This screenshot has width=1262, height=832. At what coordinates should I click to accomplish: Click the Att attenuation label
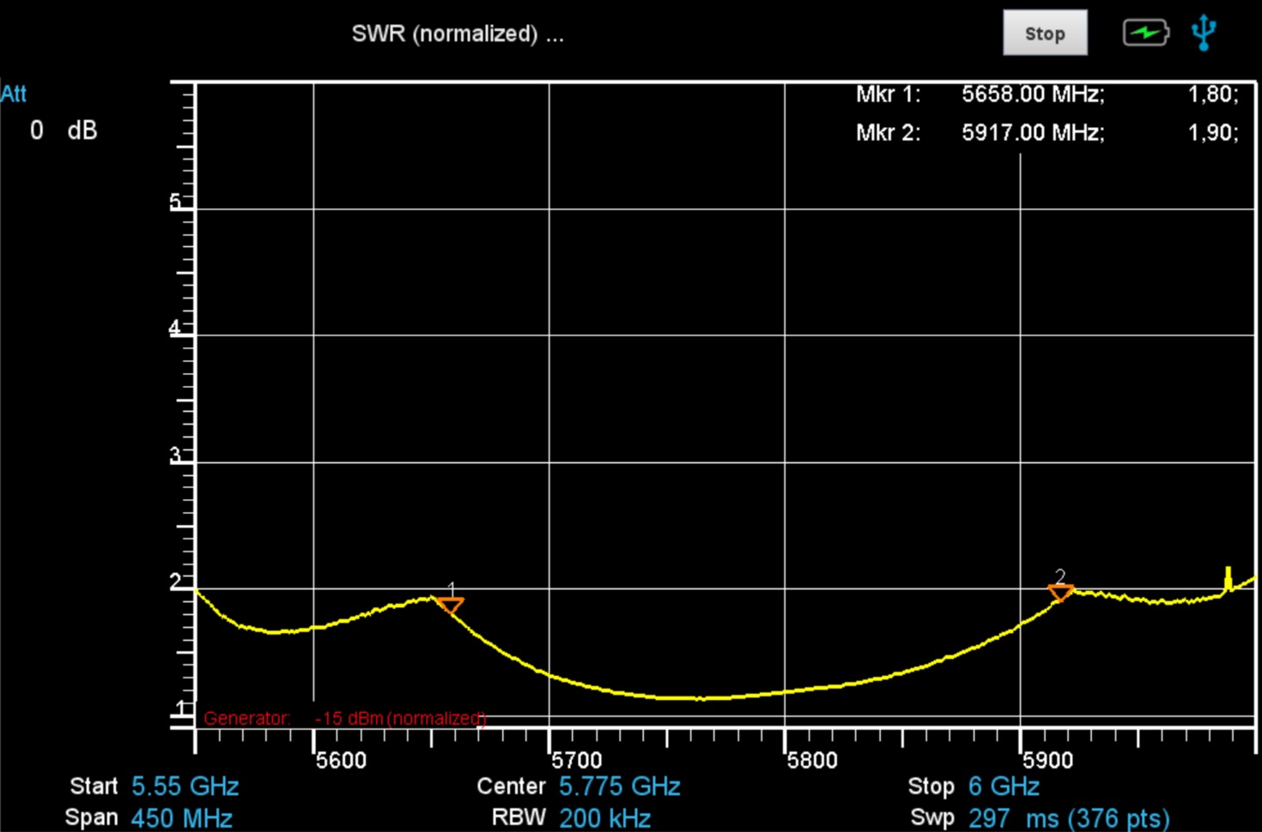14,93
